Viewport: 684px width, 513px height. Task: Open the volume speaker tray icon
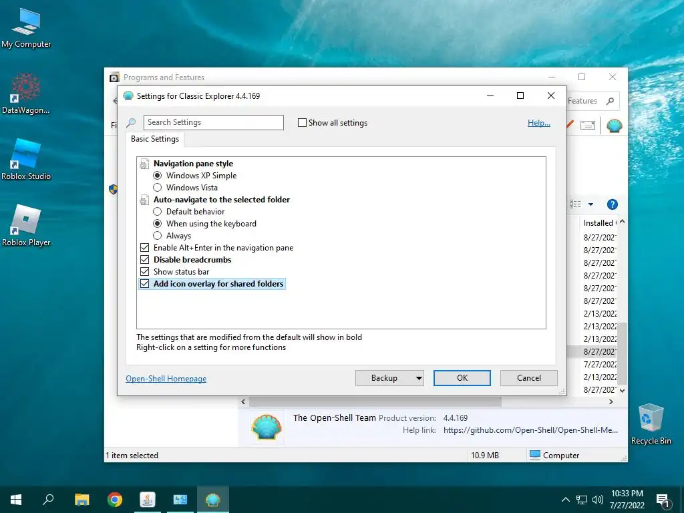(x=597, y=500)
